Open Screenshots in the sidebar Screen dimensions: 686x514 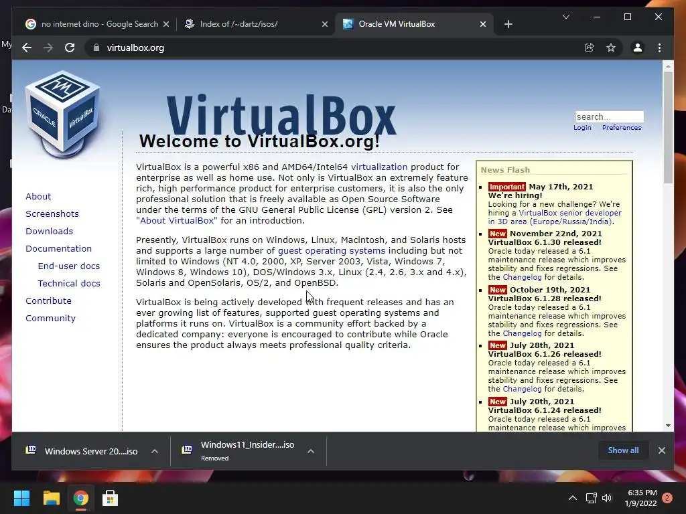coord(52,213)
